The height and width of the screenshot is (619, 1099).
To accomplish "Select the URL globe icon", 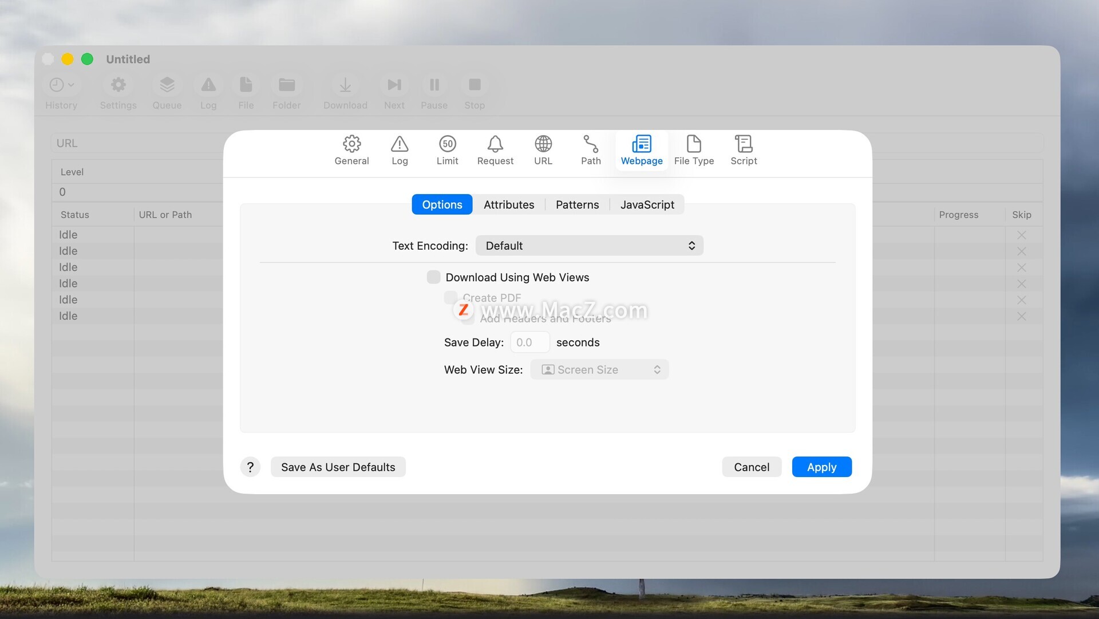I will (x=543, y=144).
